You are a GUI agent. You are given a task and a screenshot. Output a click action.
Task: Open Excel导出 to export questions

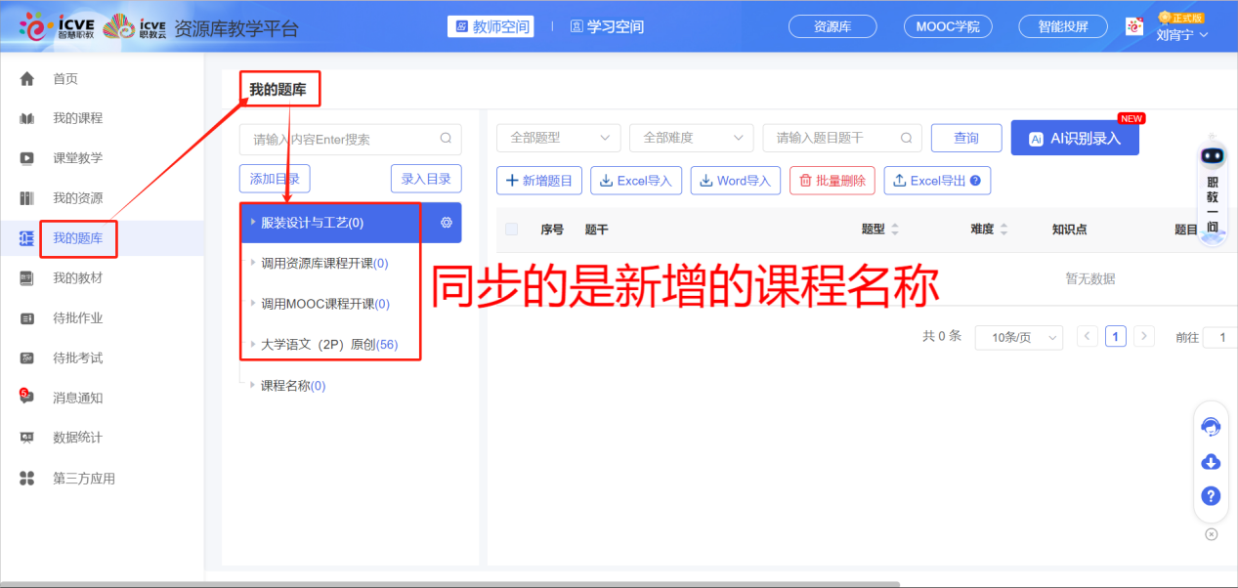(x=931, y=180)
